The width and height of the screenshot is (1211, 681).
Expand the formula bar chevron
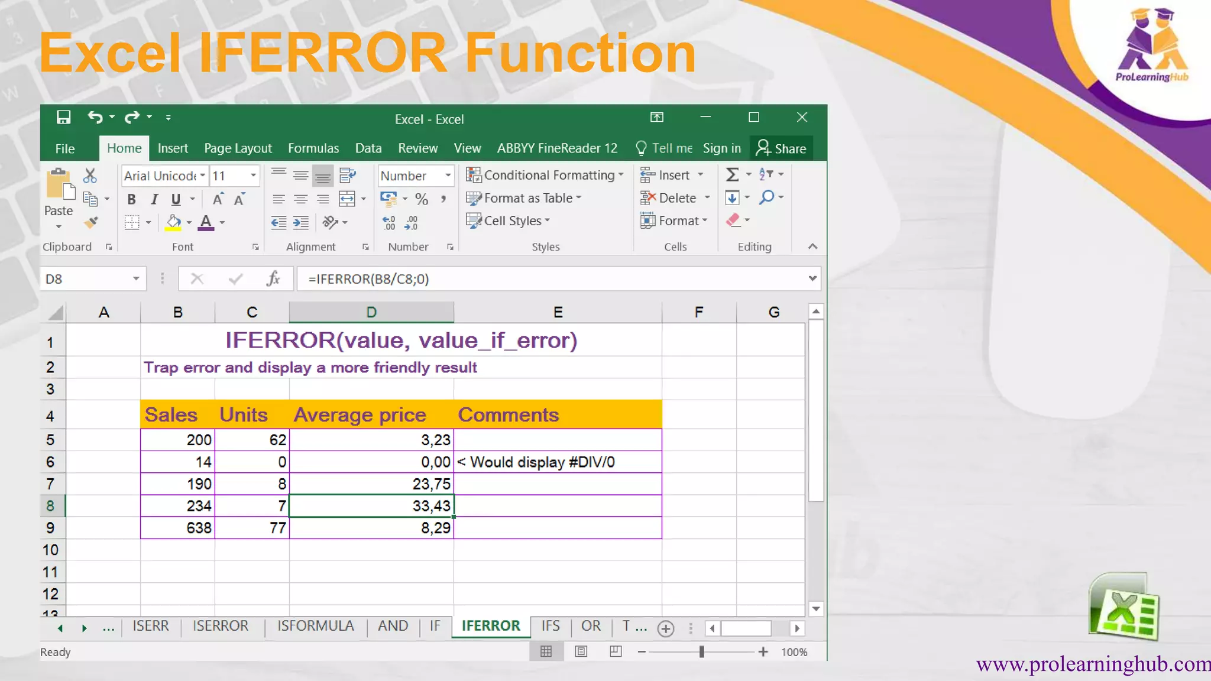click(812, 278)
